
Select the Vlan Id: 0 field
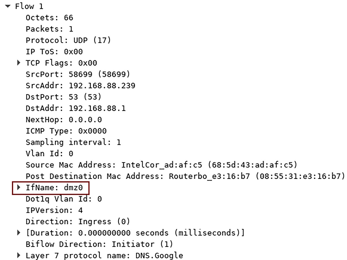tap(49, 153)
